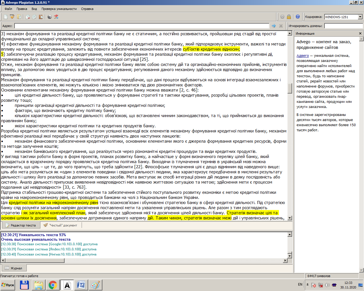Click the yin-yang uniqueness check icon

50,17
